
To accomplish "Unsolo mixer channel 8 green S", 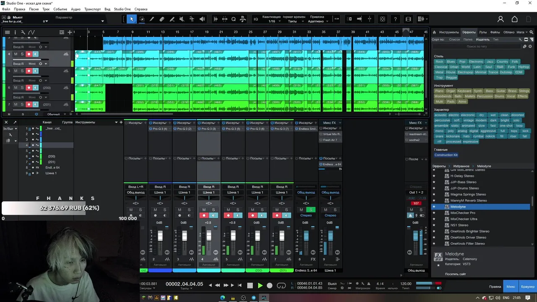I will point(311,210).
